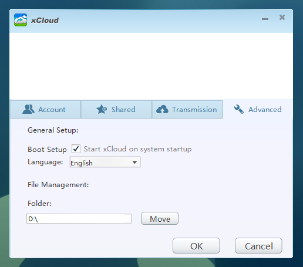
Task: Discard changes with Cancel button
Action: point(258,246)
